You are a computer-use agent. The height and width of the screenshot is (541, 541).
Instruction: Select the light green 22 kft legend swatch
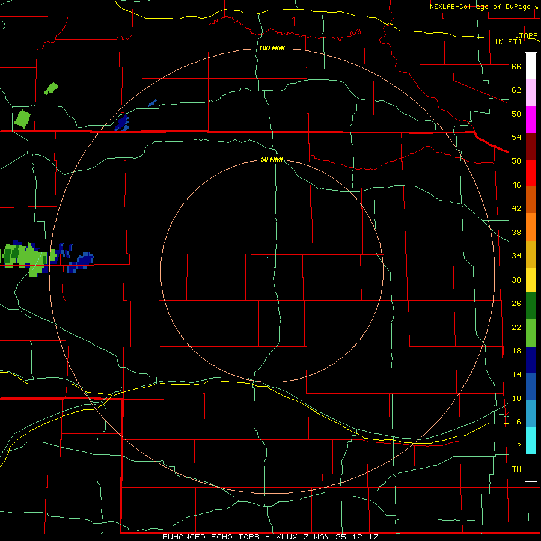(531, 332)
